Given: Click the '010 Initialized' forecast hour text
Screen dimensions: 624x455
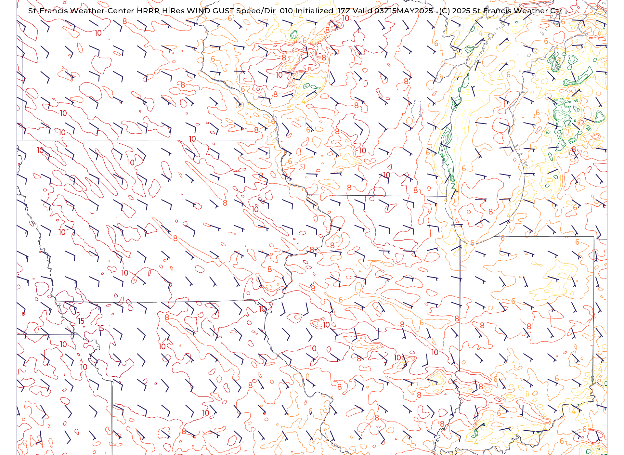Looking at the screenshot, I should [306, 11].
